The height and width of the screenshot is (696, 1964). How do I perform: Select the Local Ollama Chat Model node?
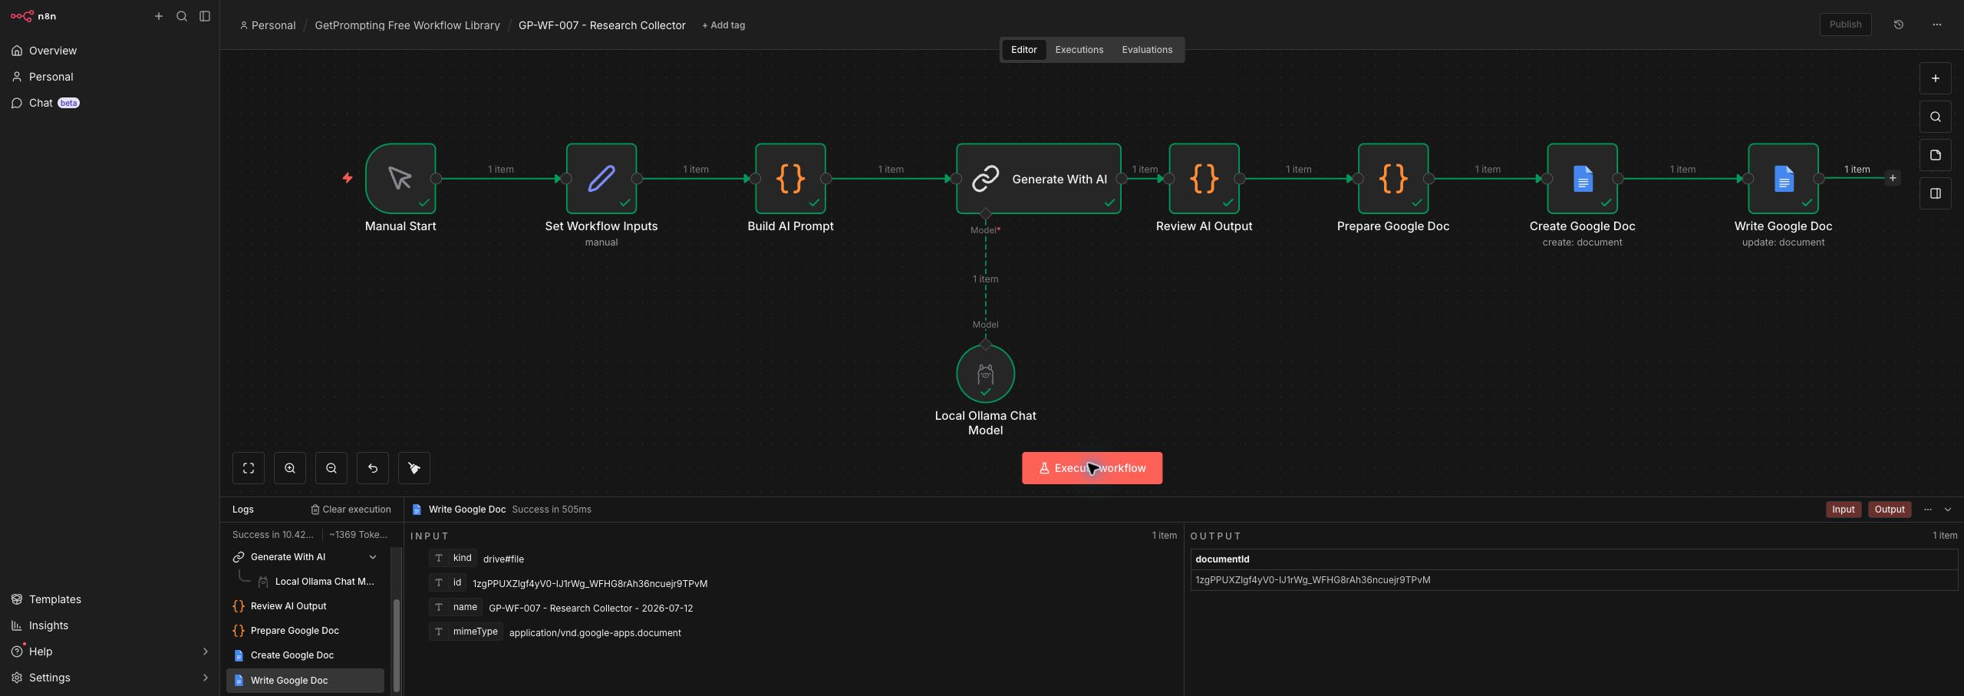click(985, 374)
